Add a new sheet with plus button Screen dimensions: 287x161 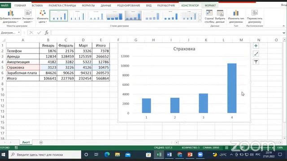point(41,142)
